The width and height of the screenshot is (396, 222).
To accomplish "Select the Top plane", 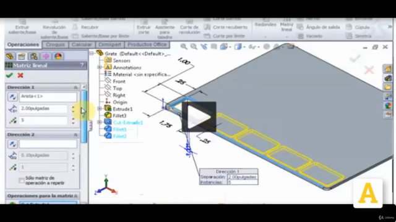I will [x=113, y=88].
